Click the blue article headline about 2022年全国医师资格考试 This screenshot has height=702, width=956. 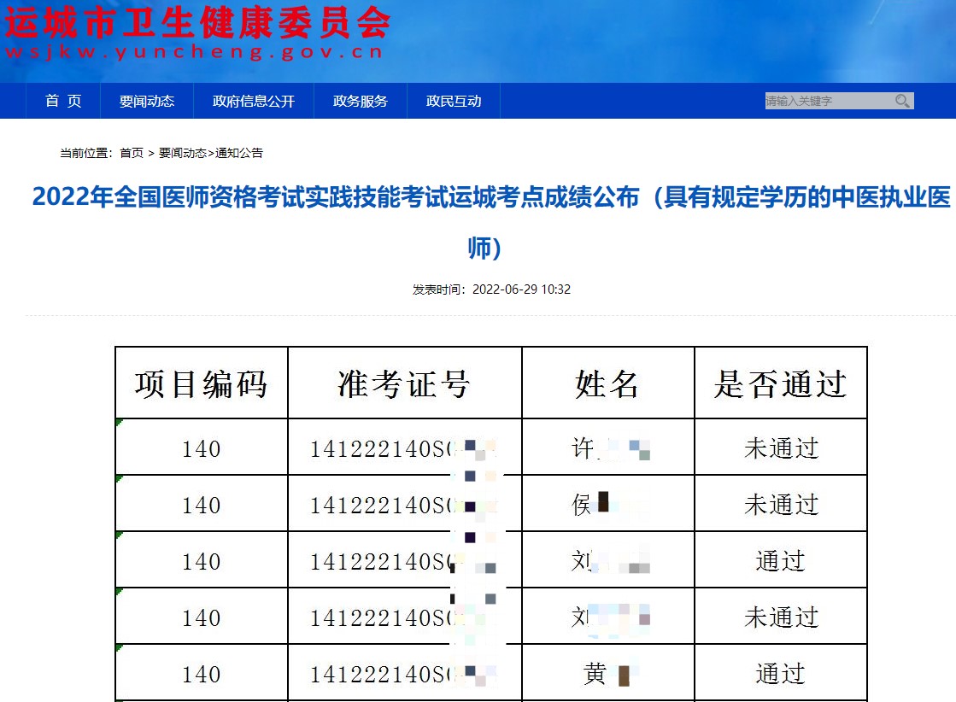tap(490, 198)
